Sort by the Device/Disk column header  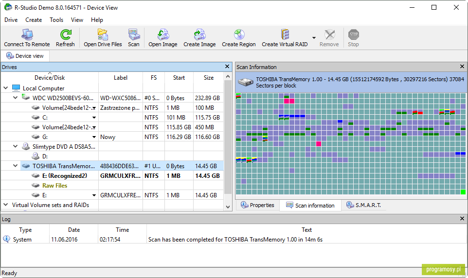(x=50, y=78)
